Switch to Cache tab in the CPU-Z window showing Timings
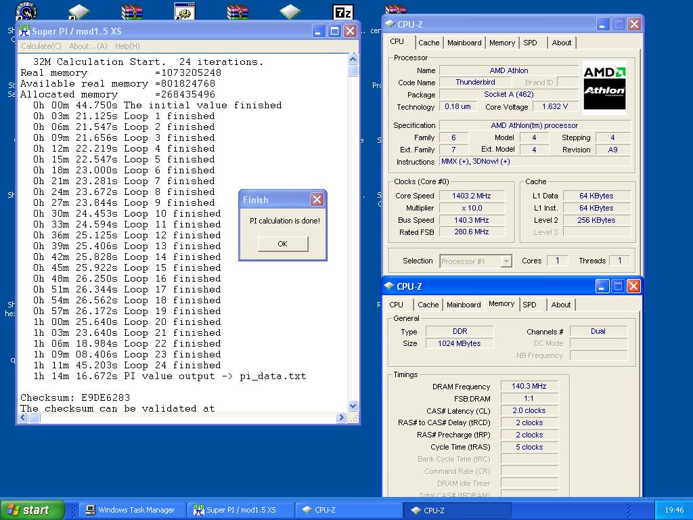 (428, 305)
